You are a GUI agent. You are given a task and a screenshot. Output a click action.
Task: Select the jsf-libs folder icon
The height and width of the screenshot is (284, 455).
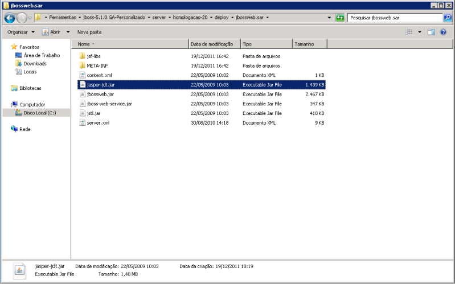[x=82, y=56]
